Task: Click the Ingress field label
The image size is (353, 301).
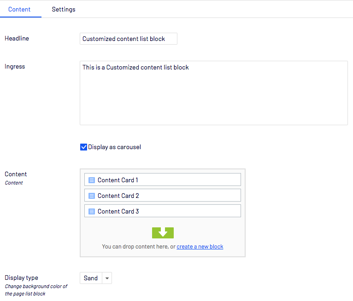Action: click(x=15, y=67)
